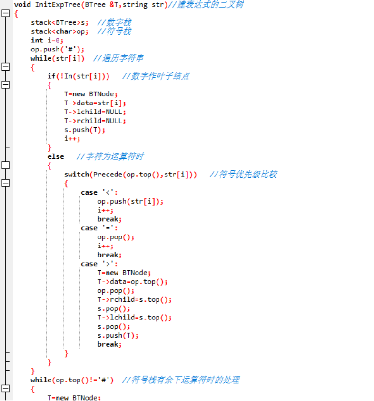Click the case '=': label

99,228
